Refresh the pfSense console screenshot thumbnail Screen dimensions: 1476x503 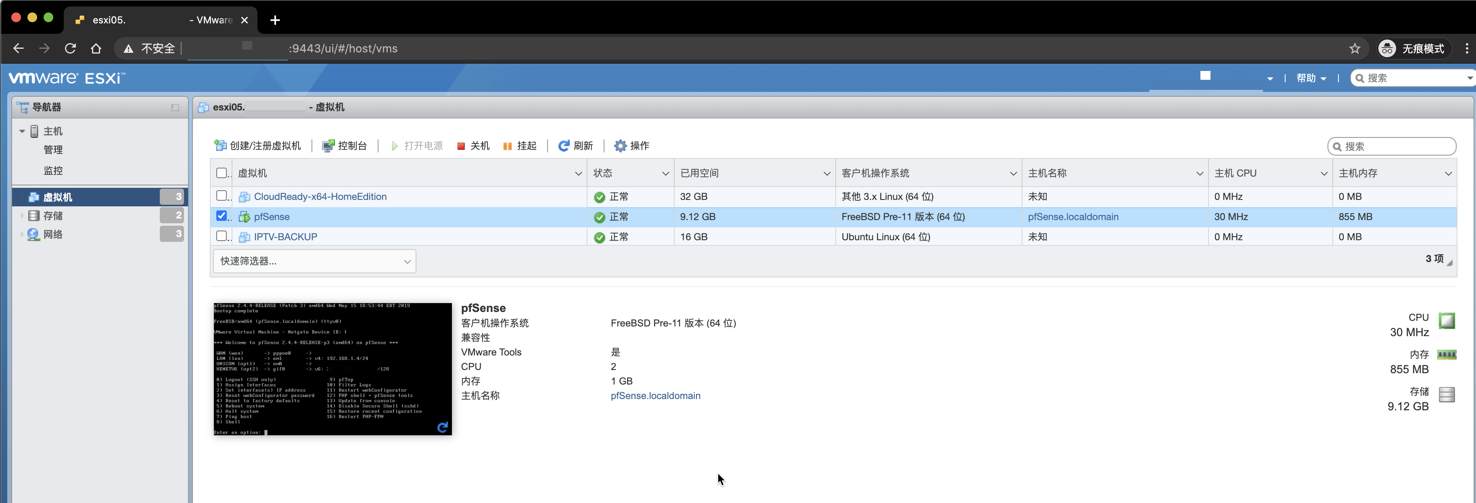442,427
